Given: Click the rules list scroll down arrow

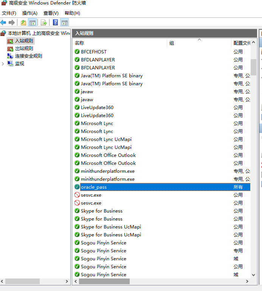Looking at the screenshot, I should 253,275.
